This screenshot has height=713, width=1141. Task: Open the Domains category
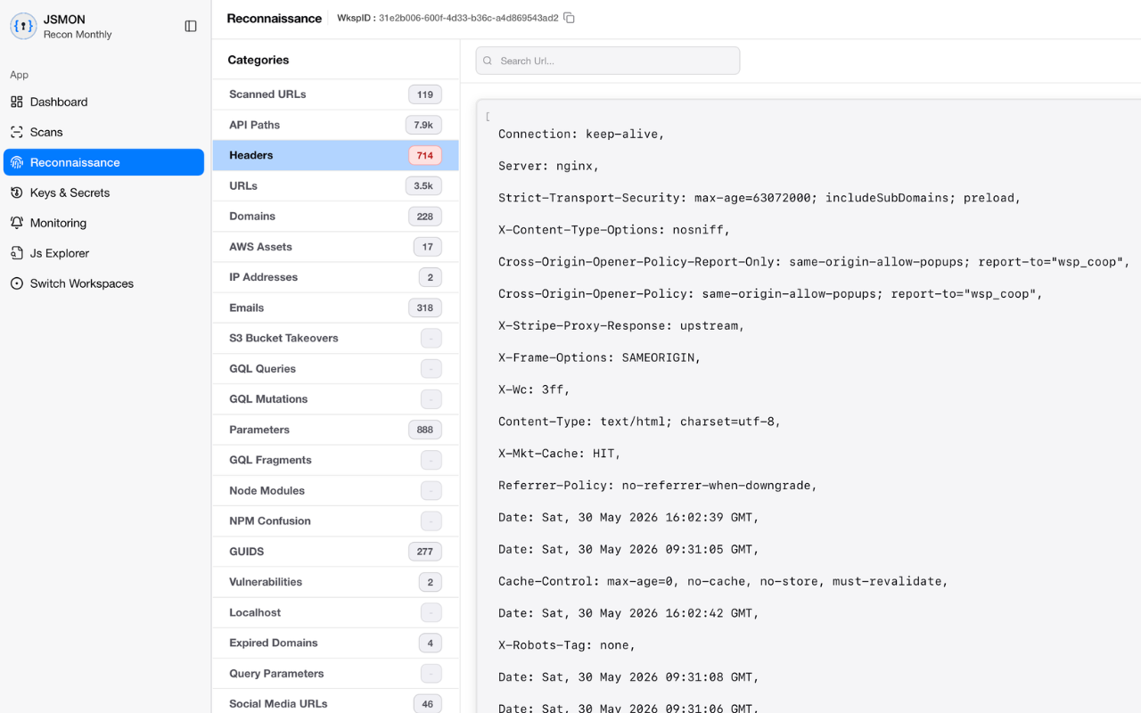click(x=335, y=216)
